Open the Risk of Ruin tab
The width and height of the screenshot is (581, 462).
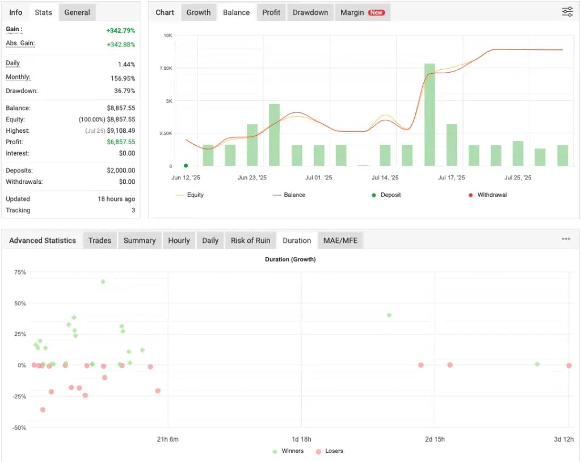click(250, 240)
